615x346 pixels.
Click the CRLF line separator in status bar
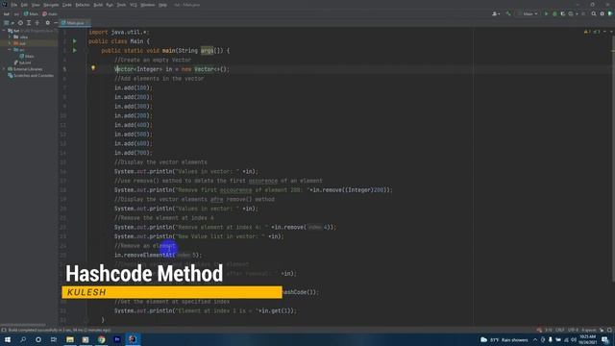[560, 331]
